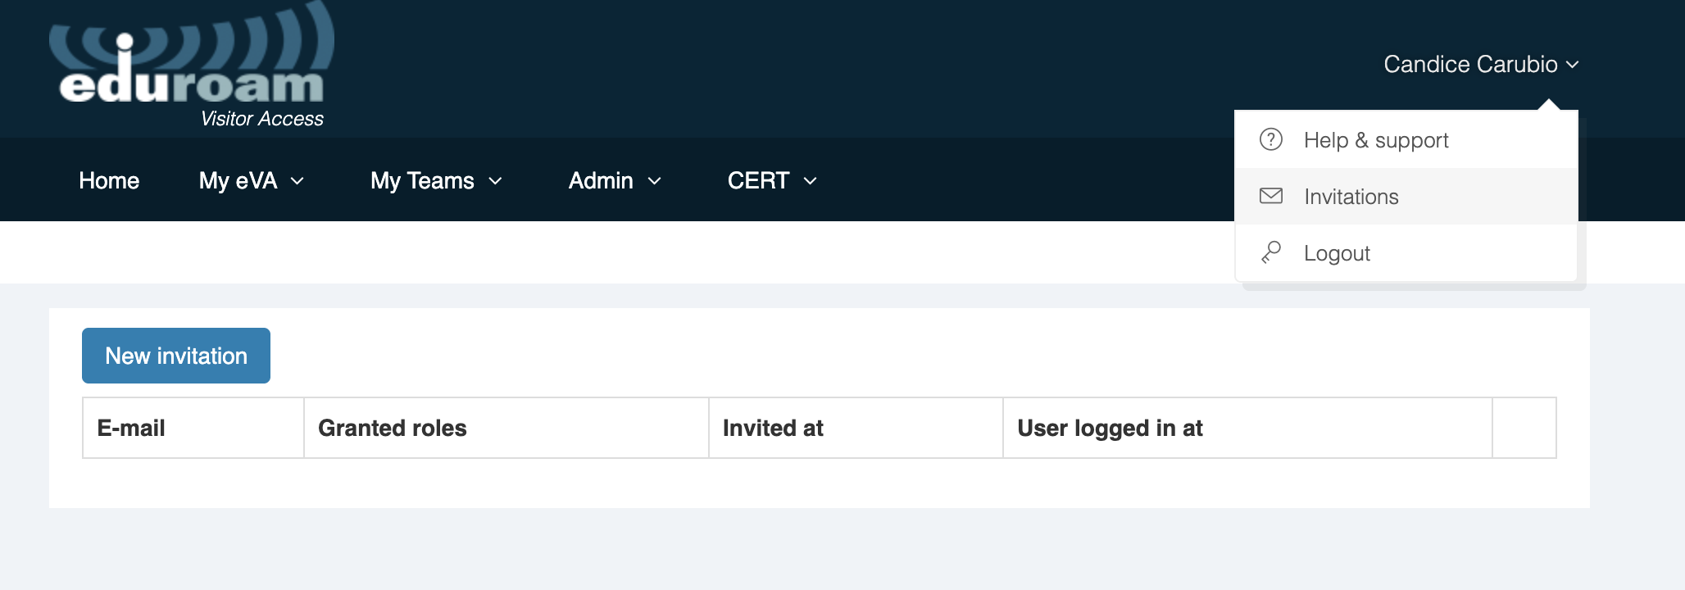Click the User logged in at header
1685x590 pixels.
tap(1110, 428)
